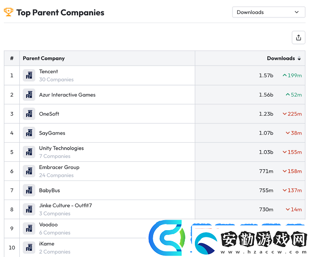This screenshot has height=257, width=312.
Task: Expand Unity Technologies' 7 Companies list
Action: point(55,156)
